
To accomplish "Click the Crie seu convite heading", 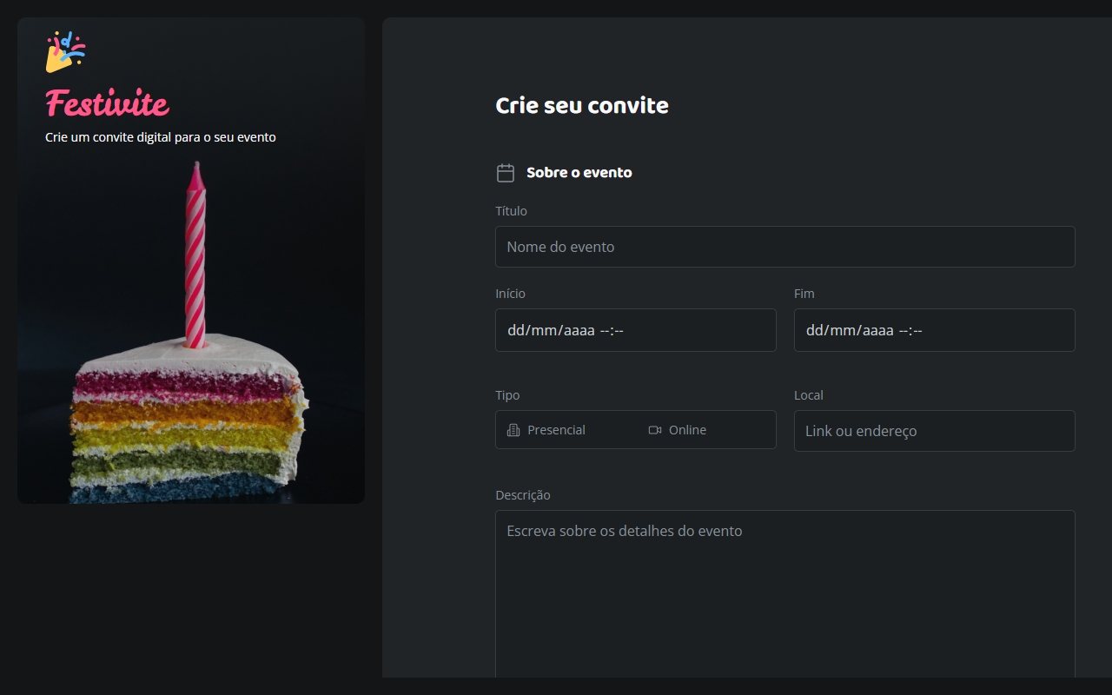I will pyautogui.click(x=582, y=106).
